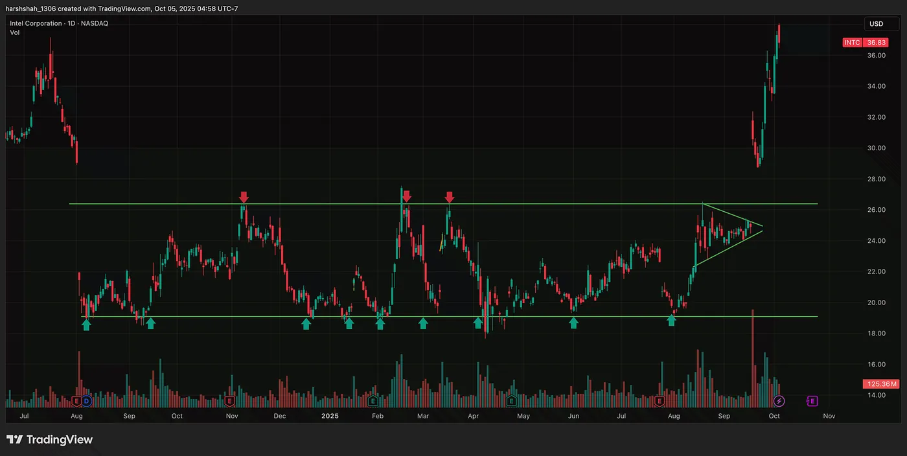Image resolution: width=907 pixels, height=456 pixels.
Task: Click the TradingView logo
Action: point(50,440)
